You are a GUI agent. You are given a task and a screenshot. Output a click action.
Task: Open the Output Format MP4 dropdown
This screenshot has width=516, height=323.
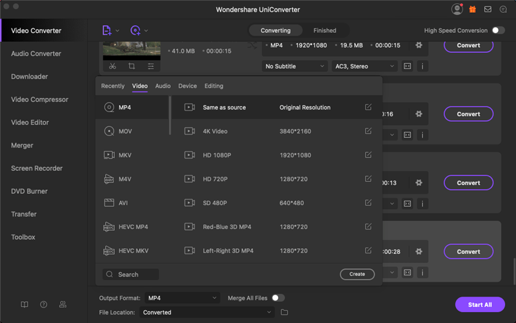coord(183,298)
